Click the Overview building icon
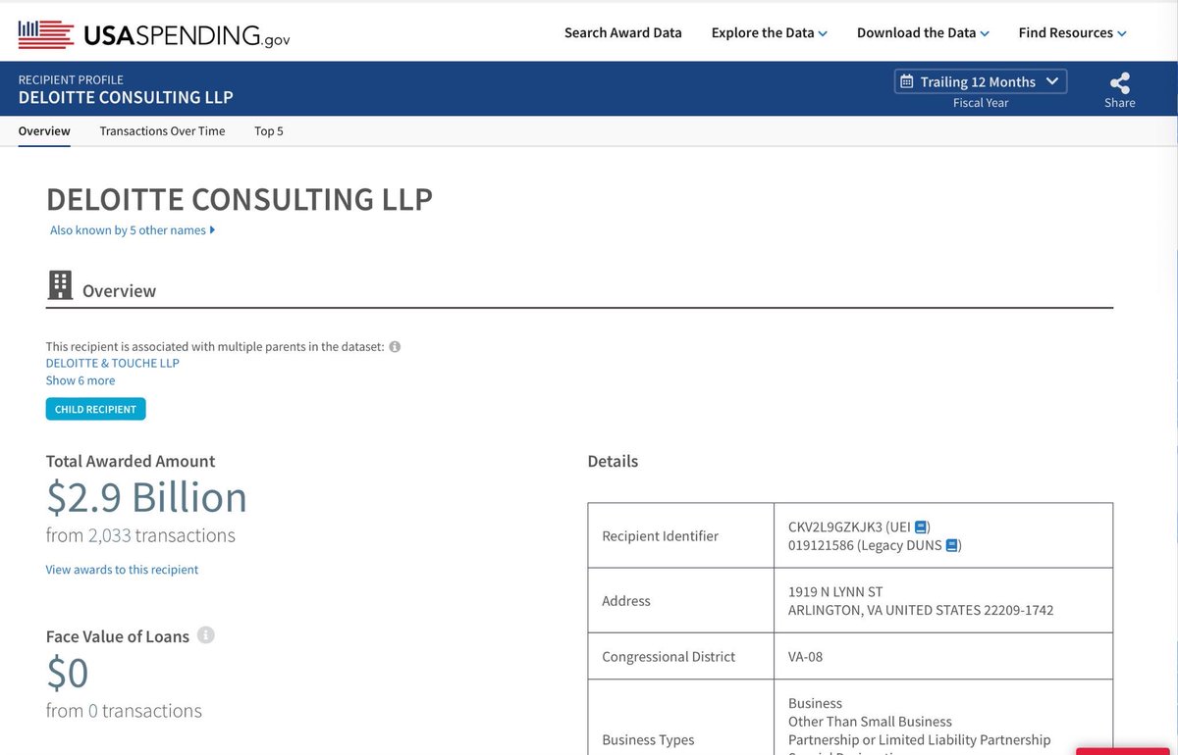The width and height of the screenshot is (1178, 755). [x=60, y=285]
